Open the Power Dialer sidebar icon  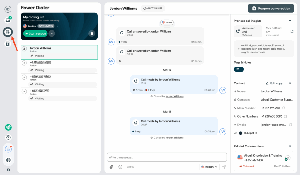8,32
